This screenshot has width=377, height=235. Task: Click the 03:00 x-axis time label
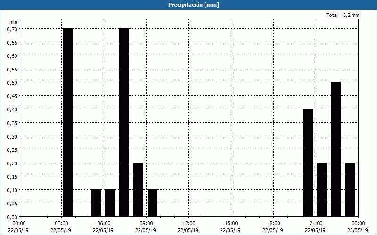click(x=62, y=224)
